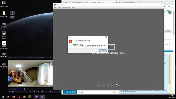This screenshot has height=99, width=176.
Task: Click the red error icon in dialog
Action: 70,41
